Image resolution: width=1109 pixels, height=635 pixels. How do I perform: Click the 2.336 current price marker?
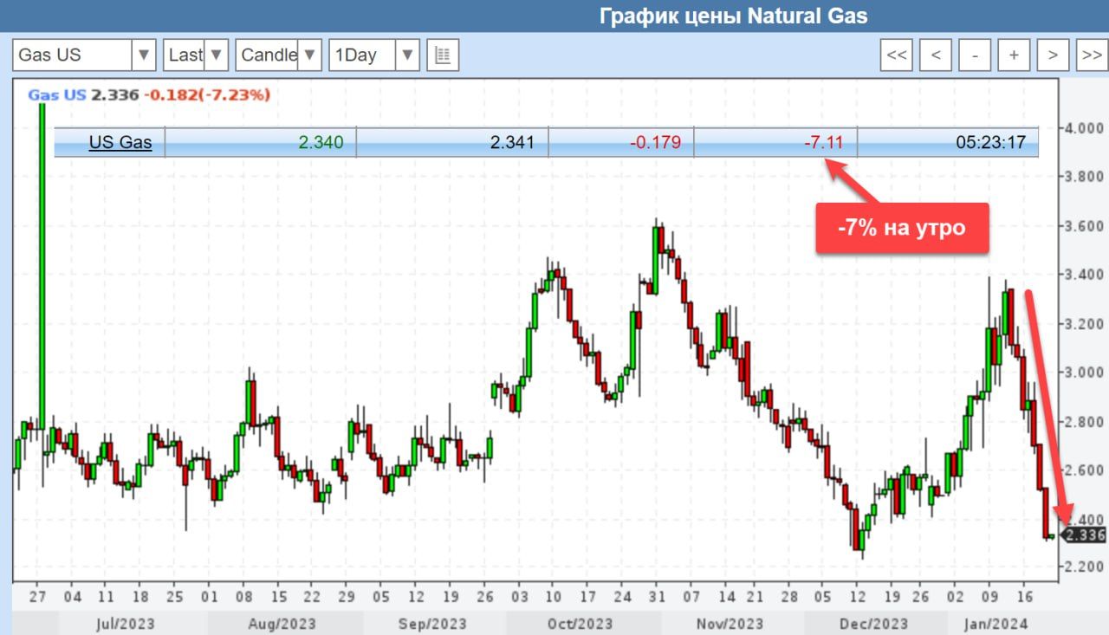[x=1085, y=535]
